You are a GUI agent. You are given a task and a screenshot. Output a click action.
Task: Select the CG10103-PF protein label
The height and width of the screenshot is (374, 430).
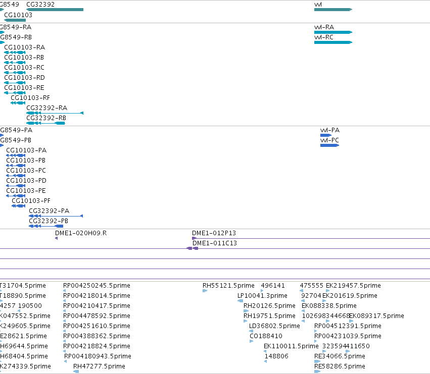pyautogui.click(x=31, y=201)
